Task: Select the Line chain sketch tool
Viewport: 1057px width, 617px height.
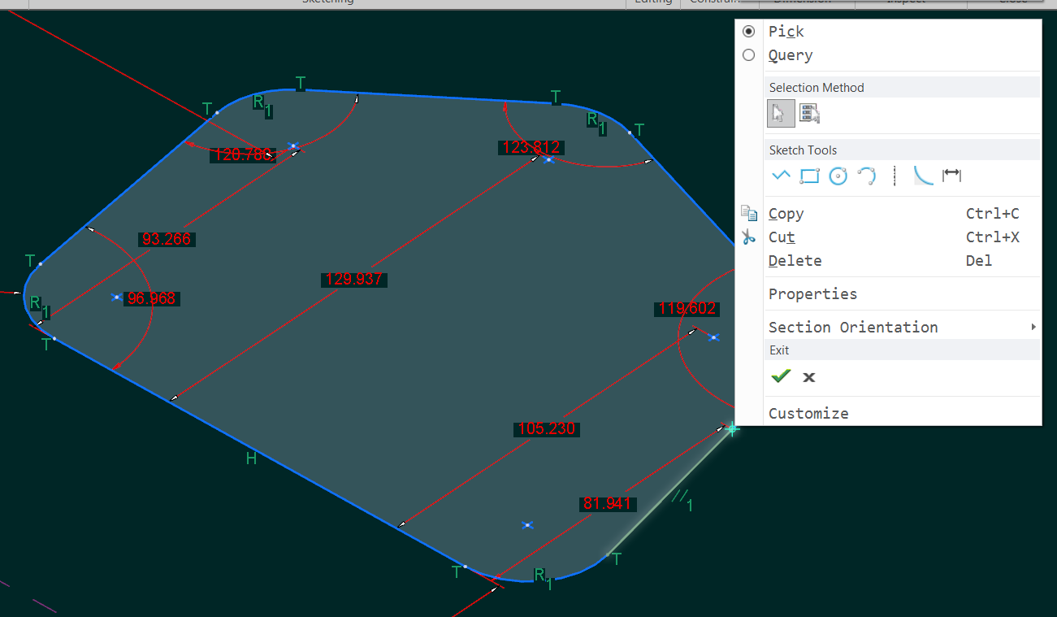Action: tap(781, 176)
